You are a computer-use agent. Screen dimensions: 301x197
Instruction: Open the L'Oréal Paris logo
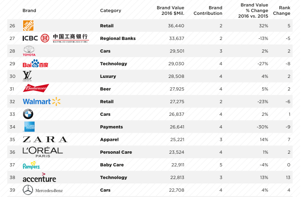[x=42, y=152]
